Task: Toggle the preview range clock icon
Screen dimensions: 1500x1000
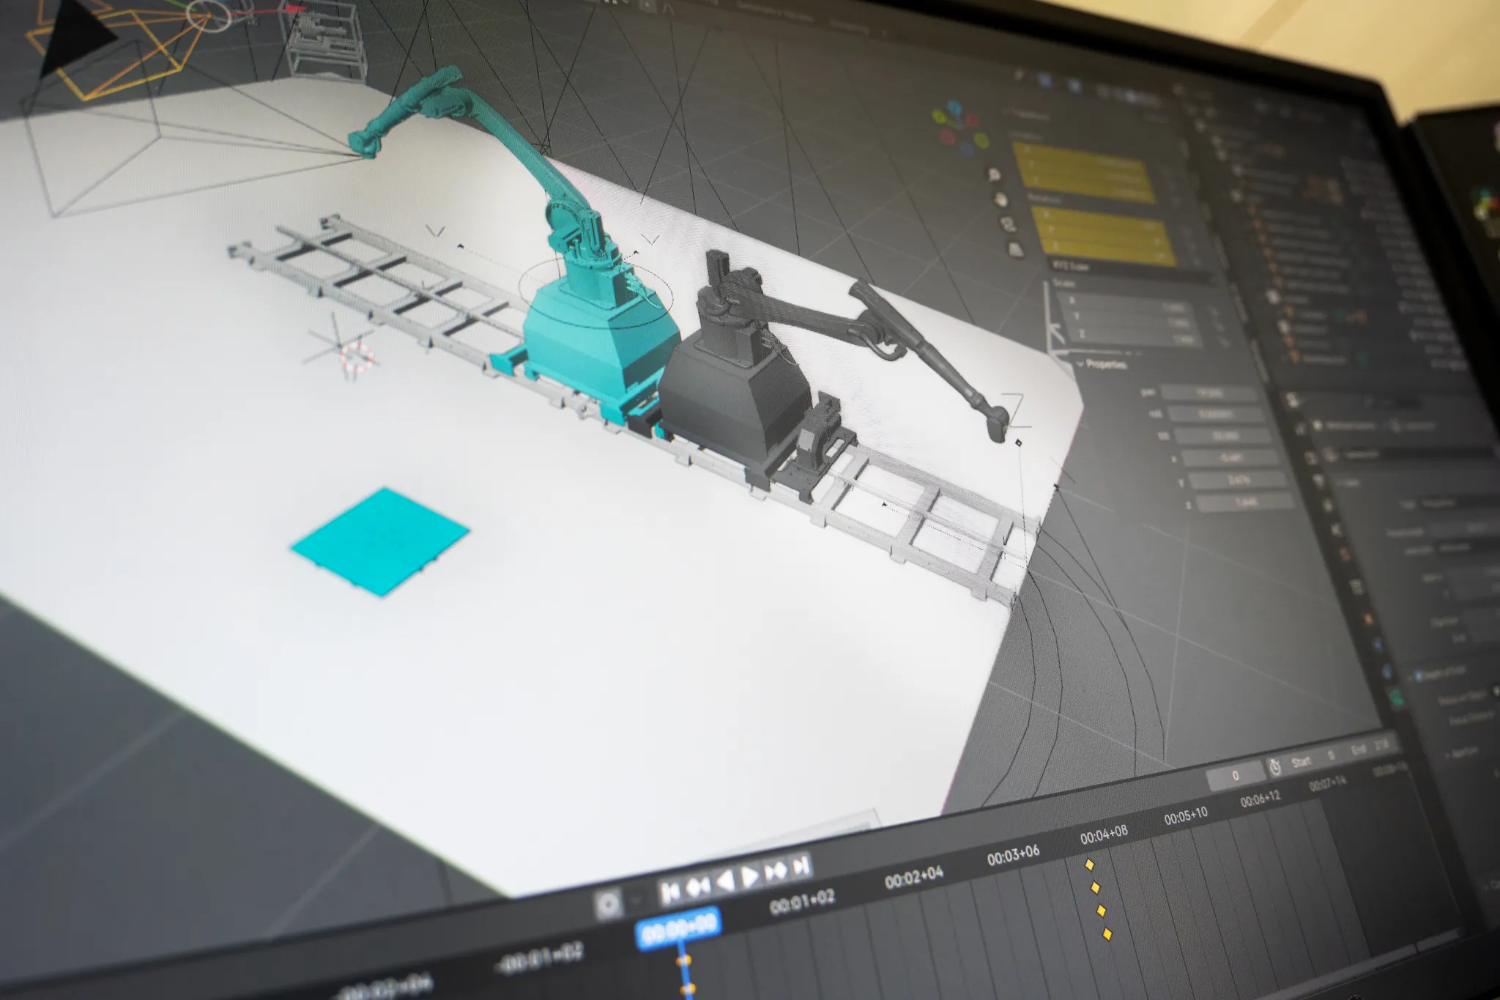Action: click(x=1275, y=767)
